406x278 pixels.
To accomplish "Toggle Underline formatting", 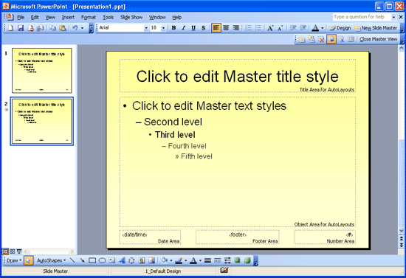I will coord(193,28).
